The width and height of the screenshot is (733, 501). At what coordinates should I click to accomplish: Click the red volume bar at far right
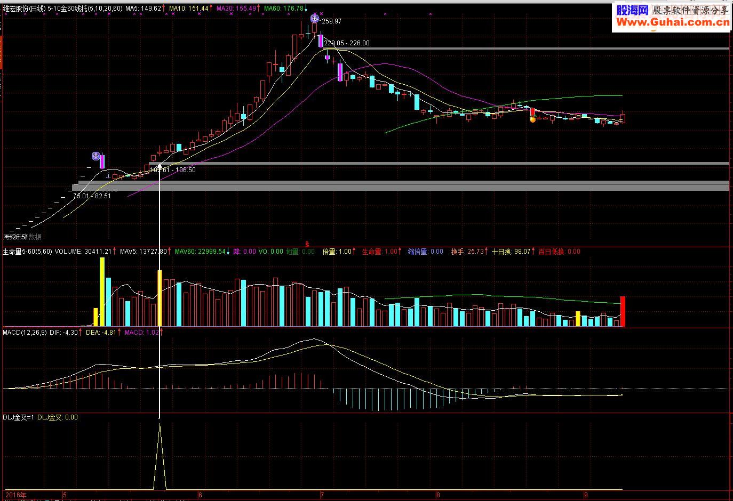[x=623, y=311]
